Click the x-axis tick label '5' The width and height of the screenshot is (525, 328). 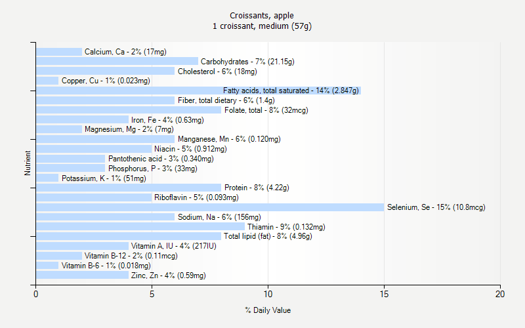point(152,294)
